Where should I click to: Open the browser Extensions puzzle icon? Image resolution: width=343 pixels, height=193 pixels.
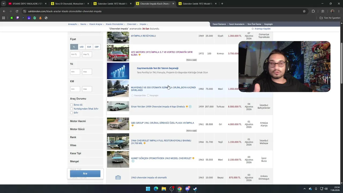pyautogui.click(x=313, y=11)
